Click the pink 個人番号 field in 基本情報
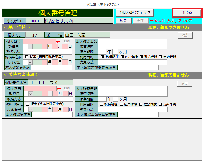Viewport: 204px width, 163px height. [39, 41]
